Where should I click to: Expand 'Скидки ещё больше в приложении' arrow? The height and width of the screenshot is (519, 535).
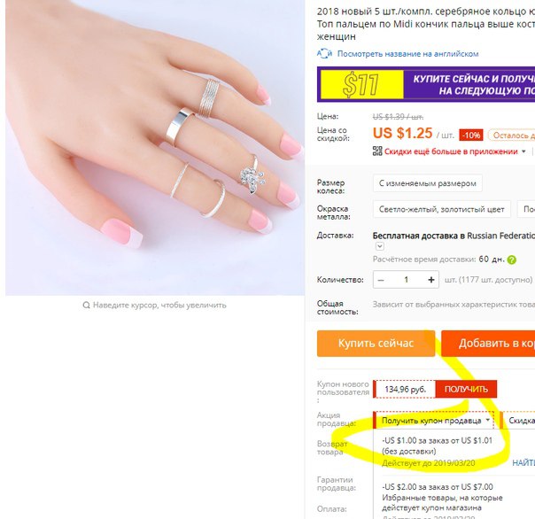(523, 151)
